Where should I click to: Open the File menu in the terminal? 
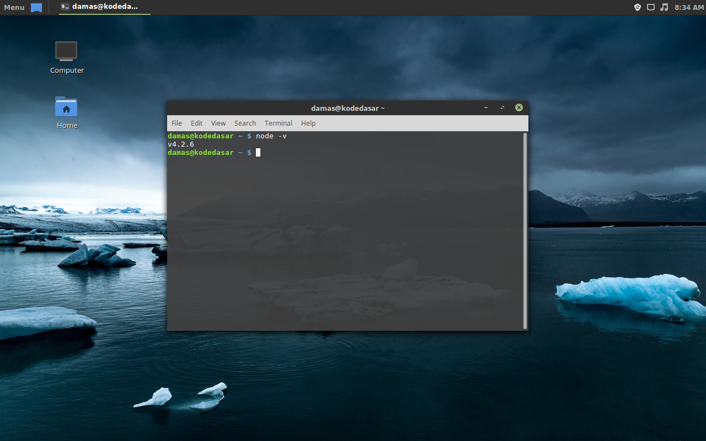click(x=176, y=123)
